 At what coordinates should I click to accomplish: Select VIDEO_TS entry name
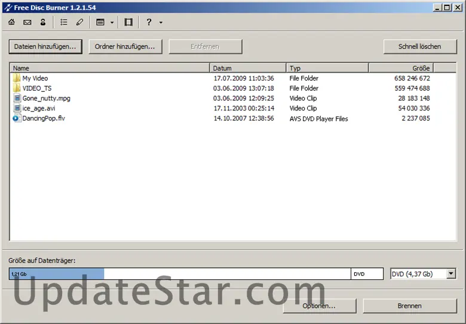pos(37,88)
